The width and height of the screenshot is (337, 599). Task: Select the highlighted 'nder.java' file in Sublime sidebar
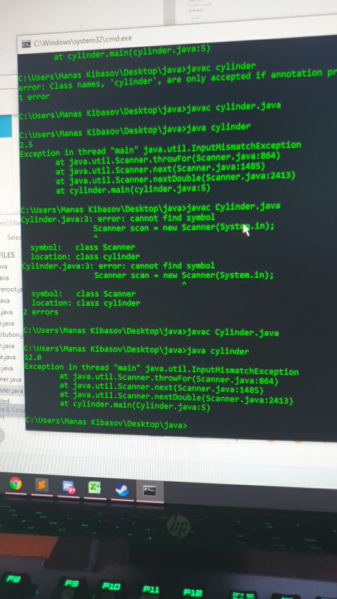[11, 390]
